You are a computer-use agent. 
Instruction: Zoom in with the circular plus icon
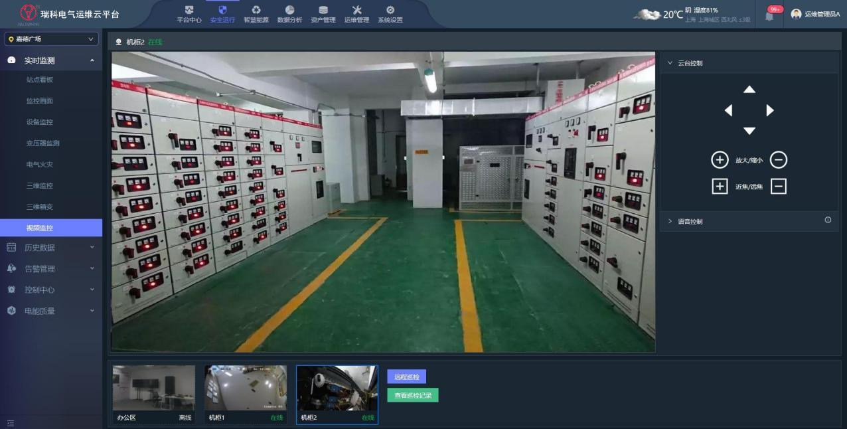tap(720, 160)
